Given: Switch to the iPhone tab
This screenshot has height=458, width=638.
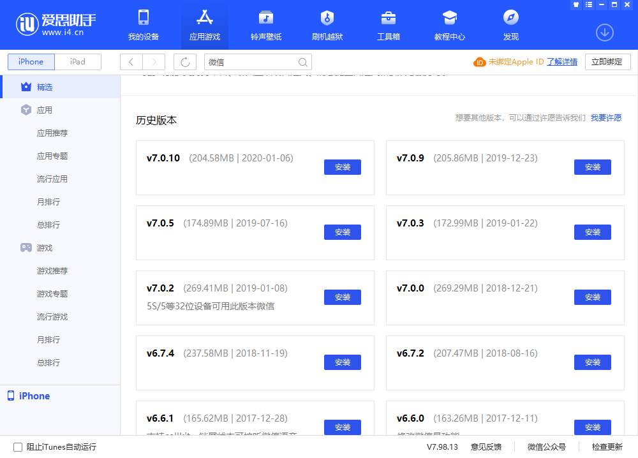Looking at the screenshot, I should [31, 62].
